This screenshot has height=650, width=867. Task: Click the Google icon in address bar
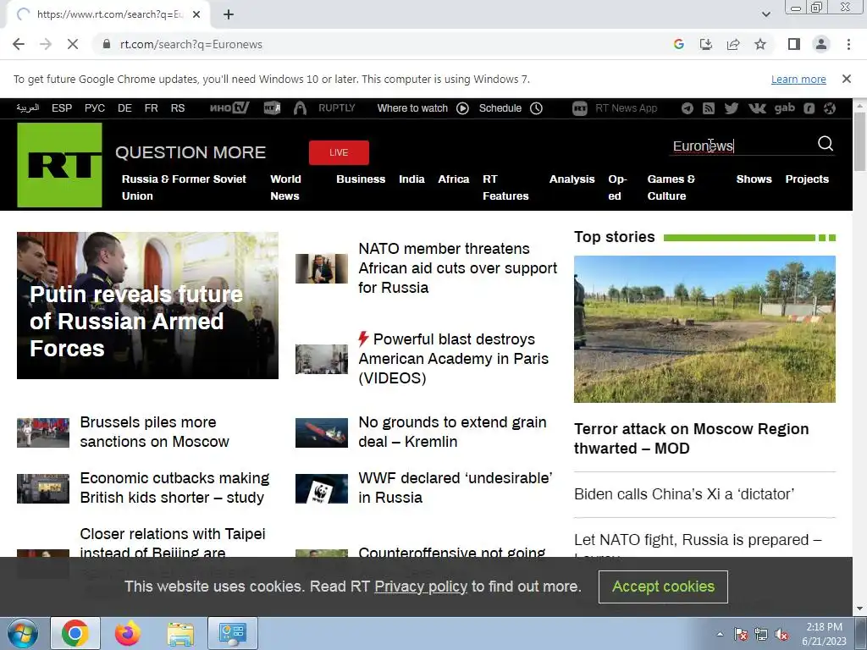coord(679,44)
